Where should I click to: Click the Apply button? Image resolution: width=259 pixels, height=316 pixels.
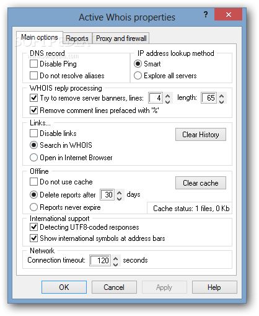coord(164,287)
